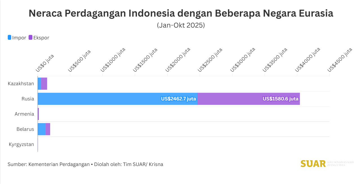Viewport: 361px width, 184px height.
Task: Click Armenia's small purple export bar
Action: coord(38,114)
